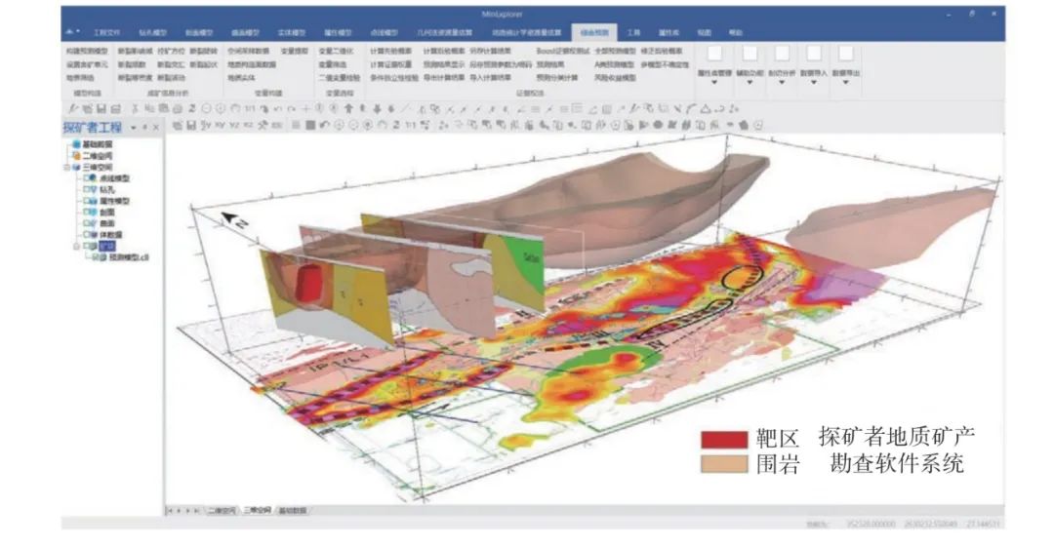The width and height of the screenshot is (1054, 547).
Task: Collapse the 矿体 tree node
Action: tap(77, 246)
